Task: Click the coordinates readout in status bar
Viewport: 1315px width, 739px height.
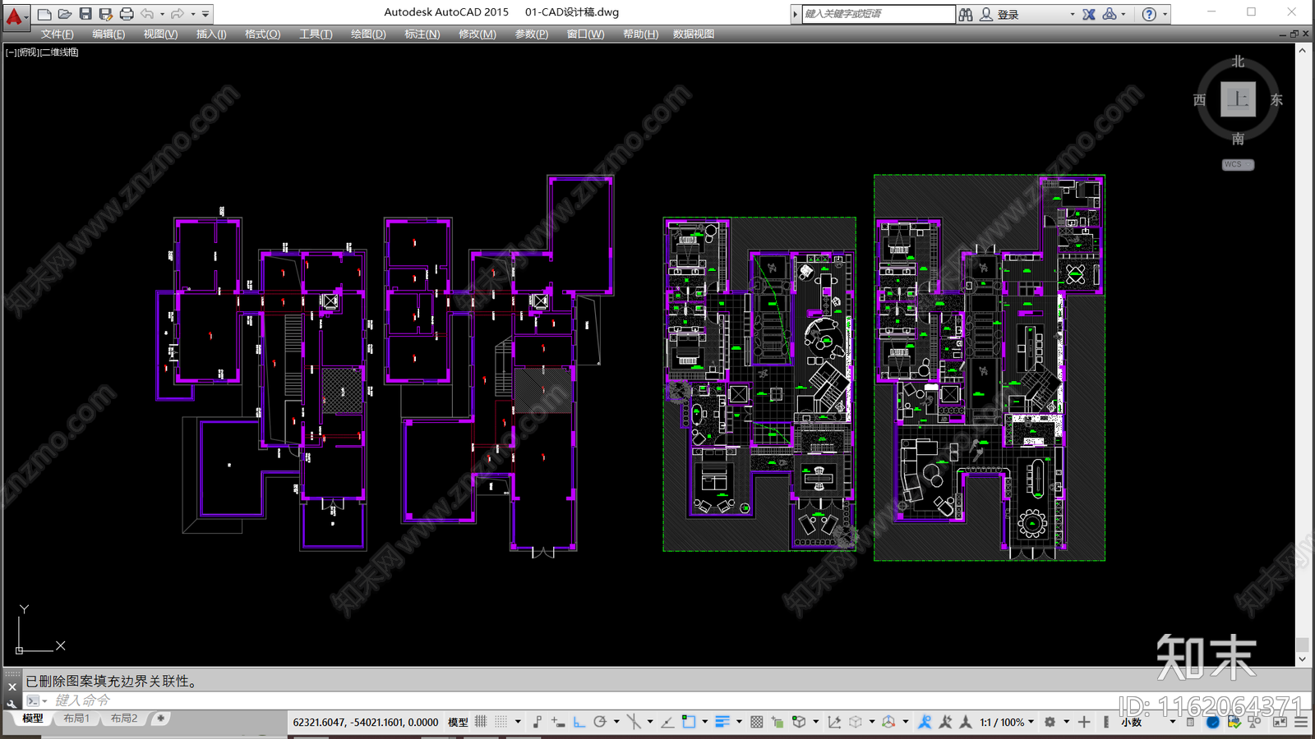Action: pyautogui.click(x=366, y=723)
